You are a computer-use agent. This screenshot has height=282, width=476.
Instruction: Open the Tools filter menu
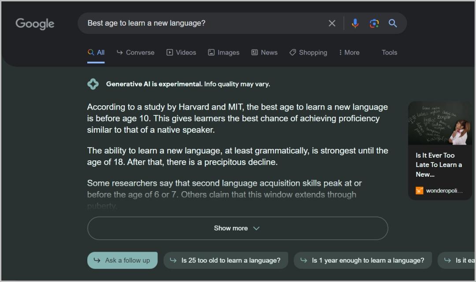(389, 52)
